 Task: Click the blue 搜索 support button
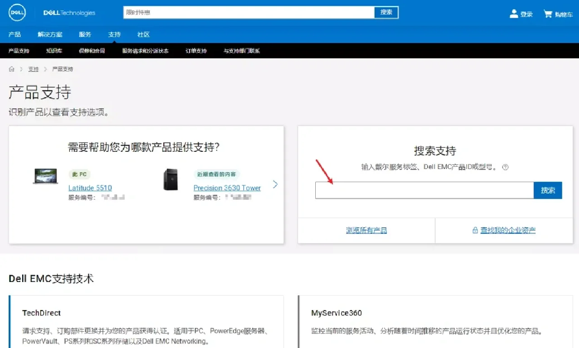(x=548, y=190)
